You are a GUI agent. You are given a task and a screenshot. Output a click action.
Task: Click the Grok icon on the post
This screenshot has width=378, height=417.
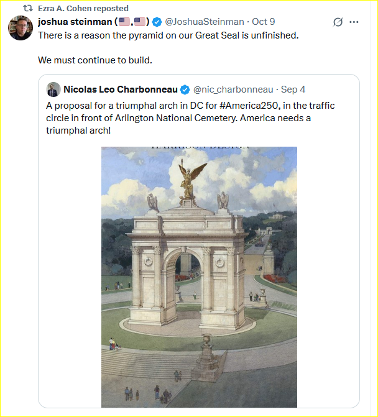[338, 22]
